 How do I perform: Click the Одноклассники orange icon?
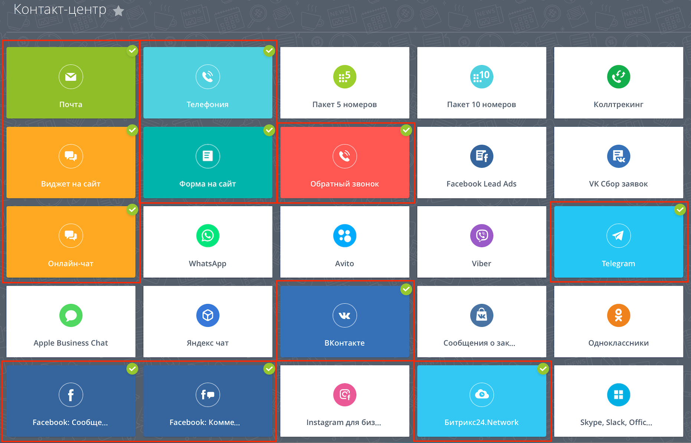coord(618,315)
